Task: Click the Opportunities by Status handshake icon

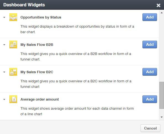Action: click(x=13, y=17)
